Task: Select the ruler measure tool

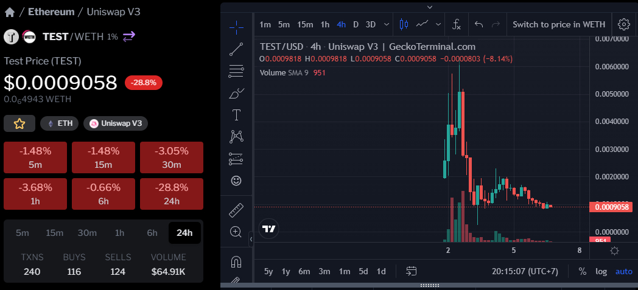Action: click(x=236, y=210)
